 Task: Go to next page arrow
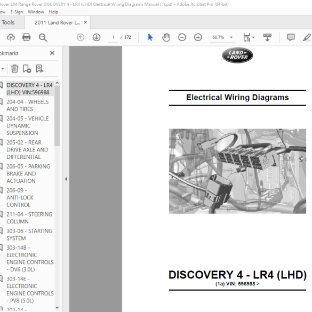97,37
